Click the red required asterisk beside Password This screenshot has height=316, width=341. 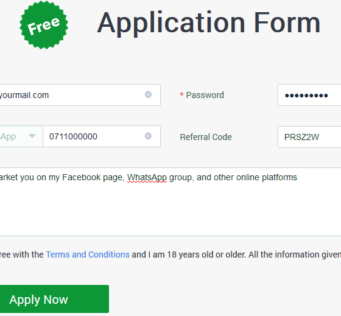181,95
